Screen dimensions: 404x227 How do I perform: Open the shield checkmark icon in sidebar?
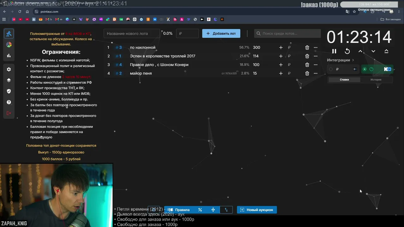[9, 91]
